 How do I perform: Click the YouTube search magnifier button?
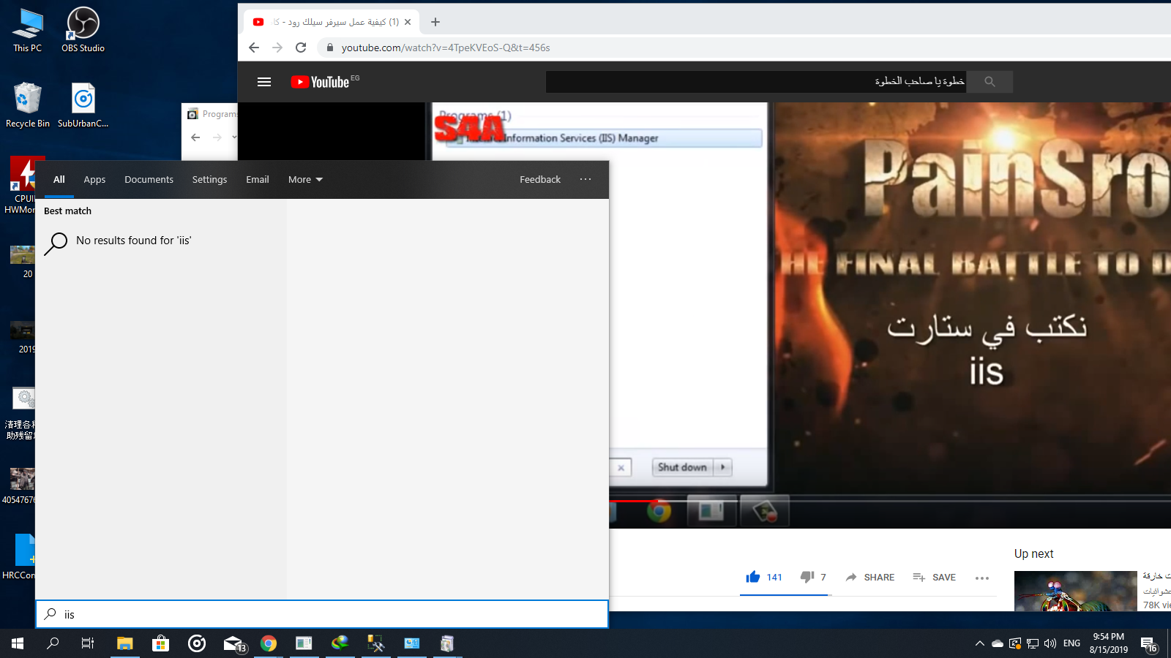point(989,82)
